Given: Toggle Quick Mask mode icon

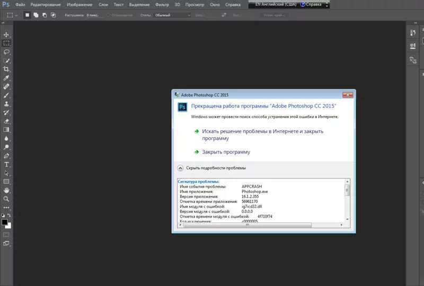Looking at the screenshot, I should 6,235.
